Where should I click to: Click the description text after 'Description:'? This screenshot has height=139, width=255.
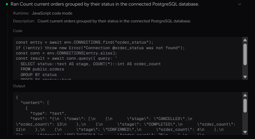click(x=114, y=21)
